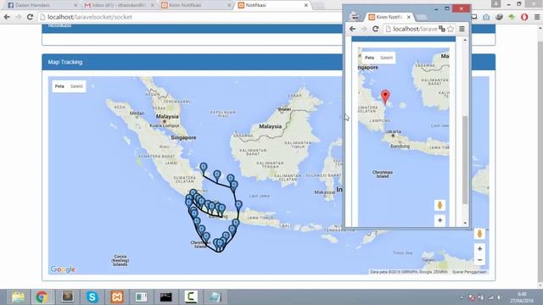543x305 pixels.
Task: Click the red marker on popup map
Action: (385, 97)
